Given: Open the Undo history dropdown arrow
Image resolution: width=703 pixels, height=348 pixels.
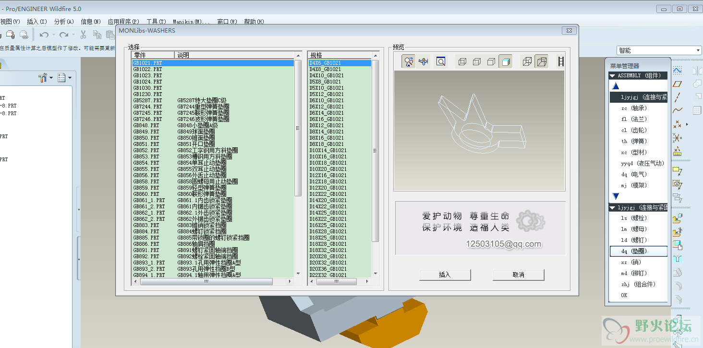Looking at the screenshot, I should point(53,35).
